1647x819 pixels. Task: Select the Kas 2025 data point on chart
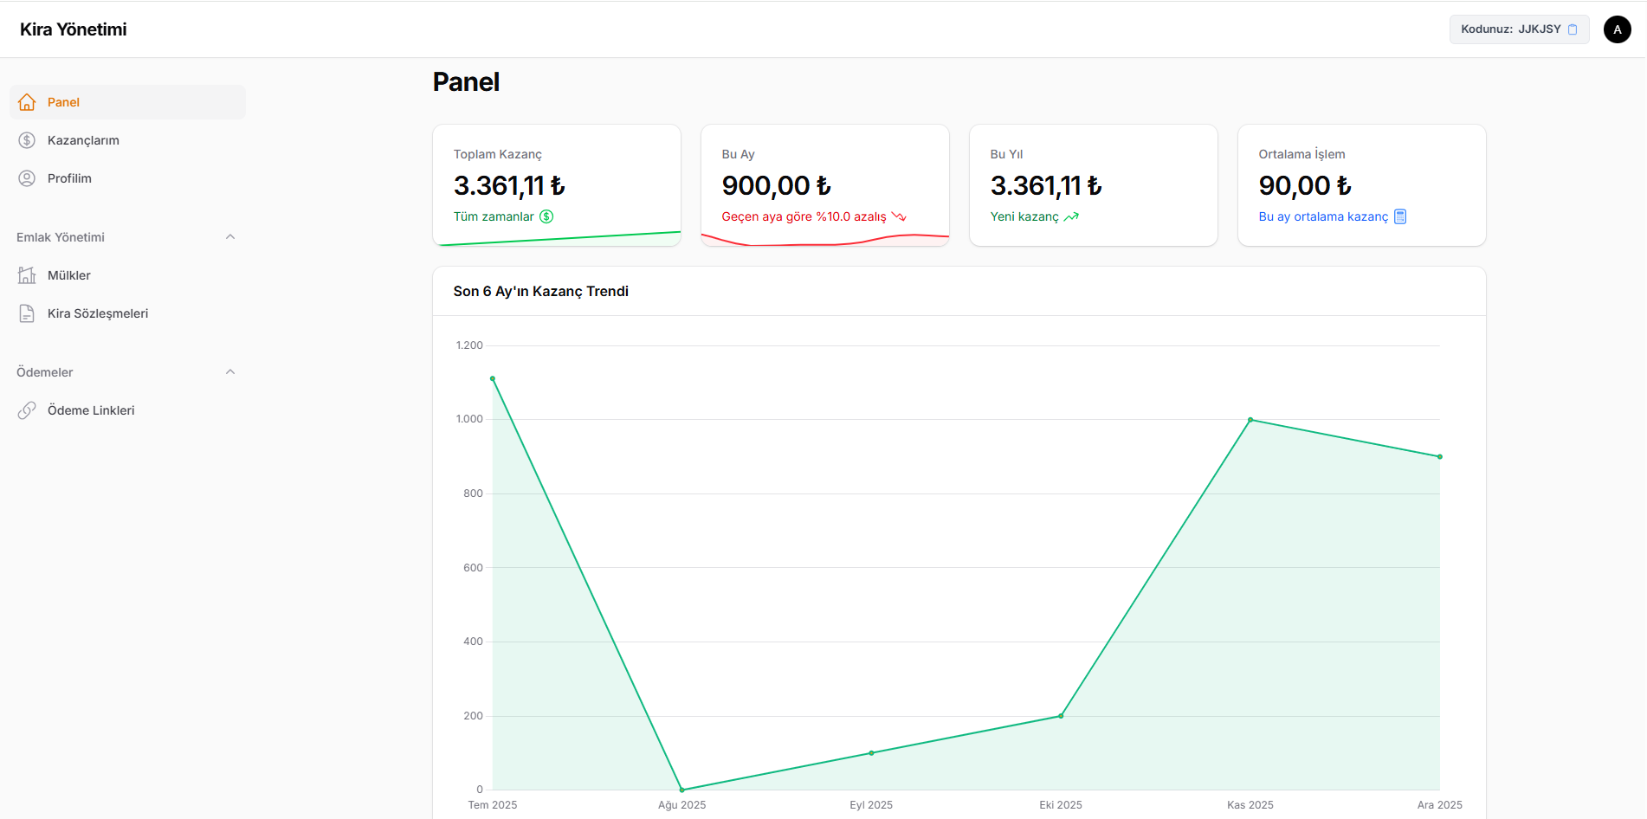point(1250,420)
